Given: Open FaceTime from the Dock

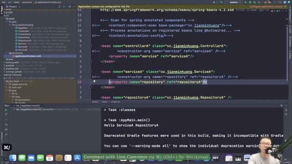Looking at the screenshot, I should (40, 158).
